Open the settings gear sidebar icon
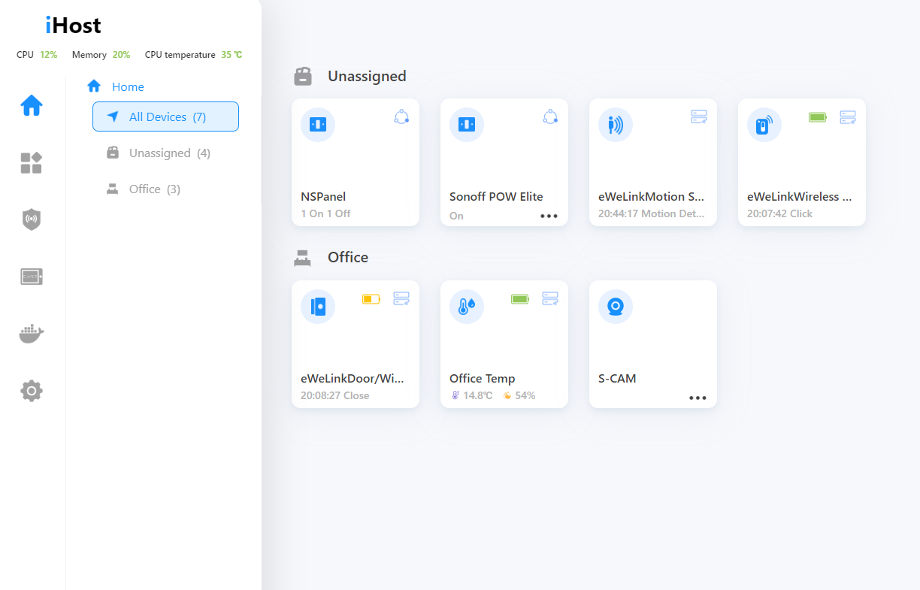This screenshot has width=920, height=590. coord(32,391)
